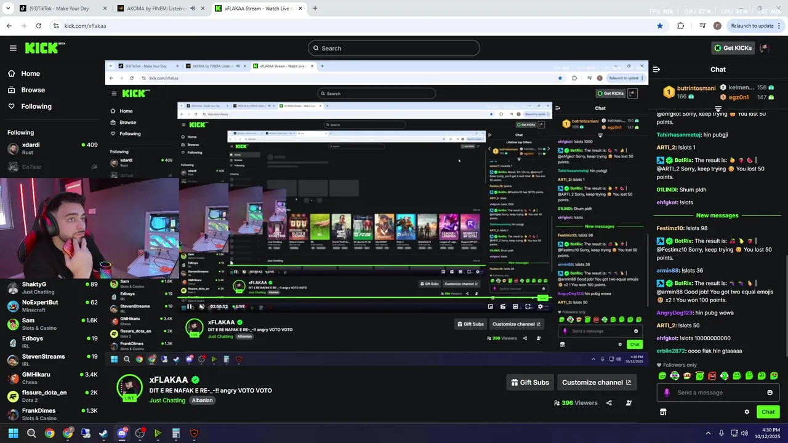The image size is (788, 443).
Task: Click chat user erblin2872's name
Action: pos(671,351)
